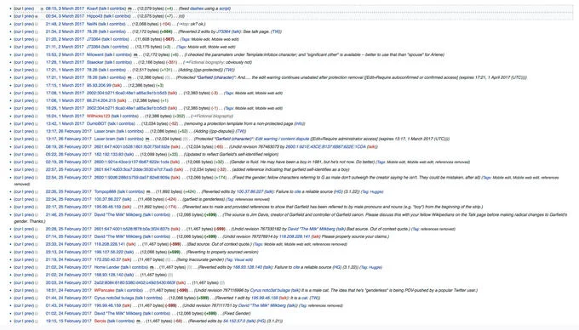
Task: Open the 21:46, 25 February 2017 revision
Action: click(68, 214)
